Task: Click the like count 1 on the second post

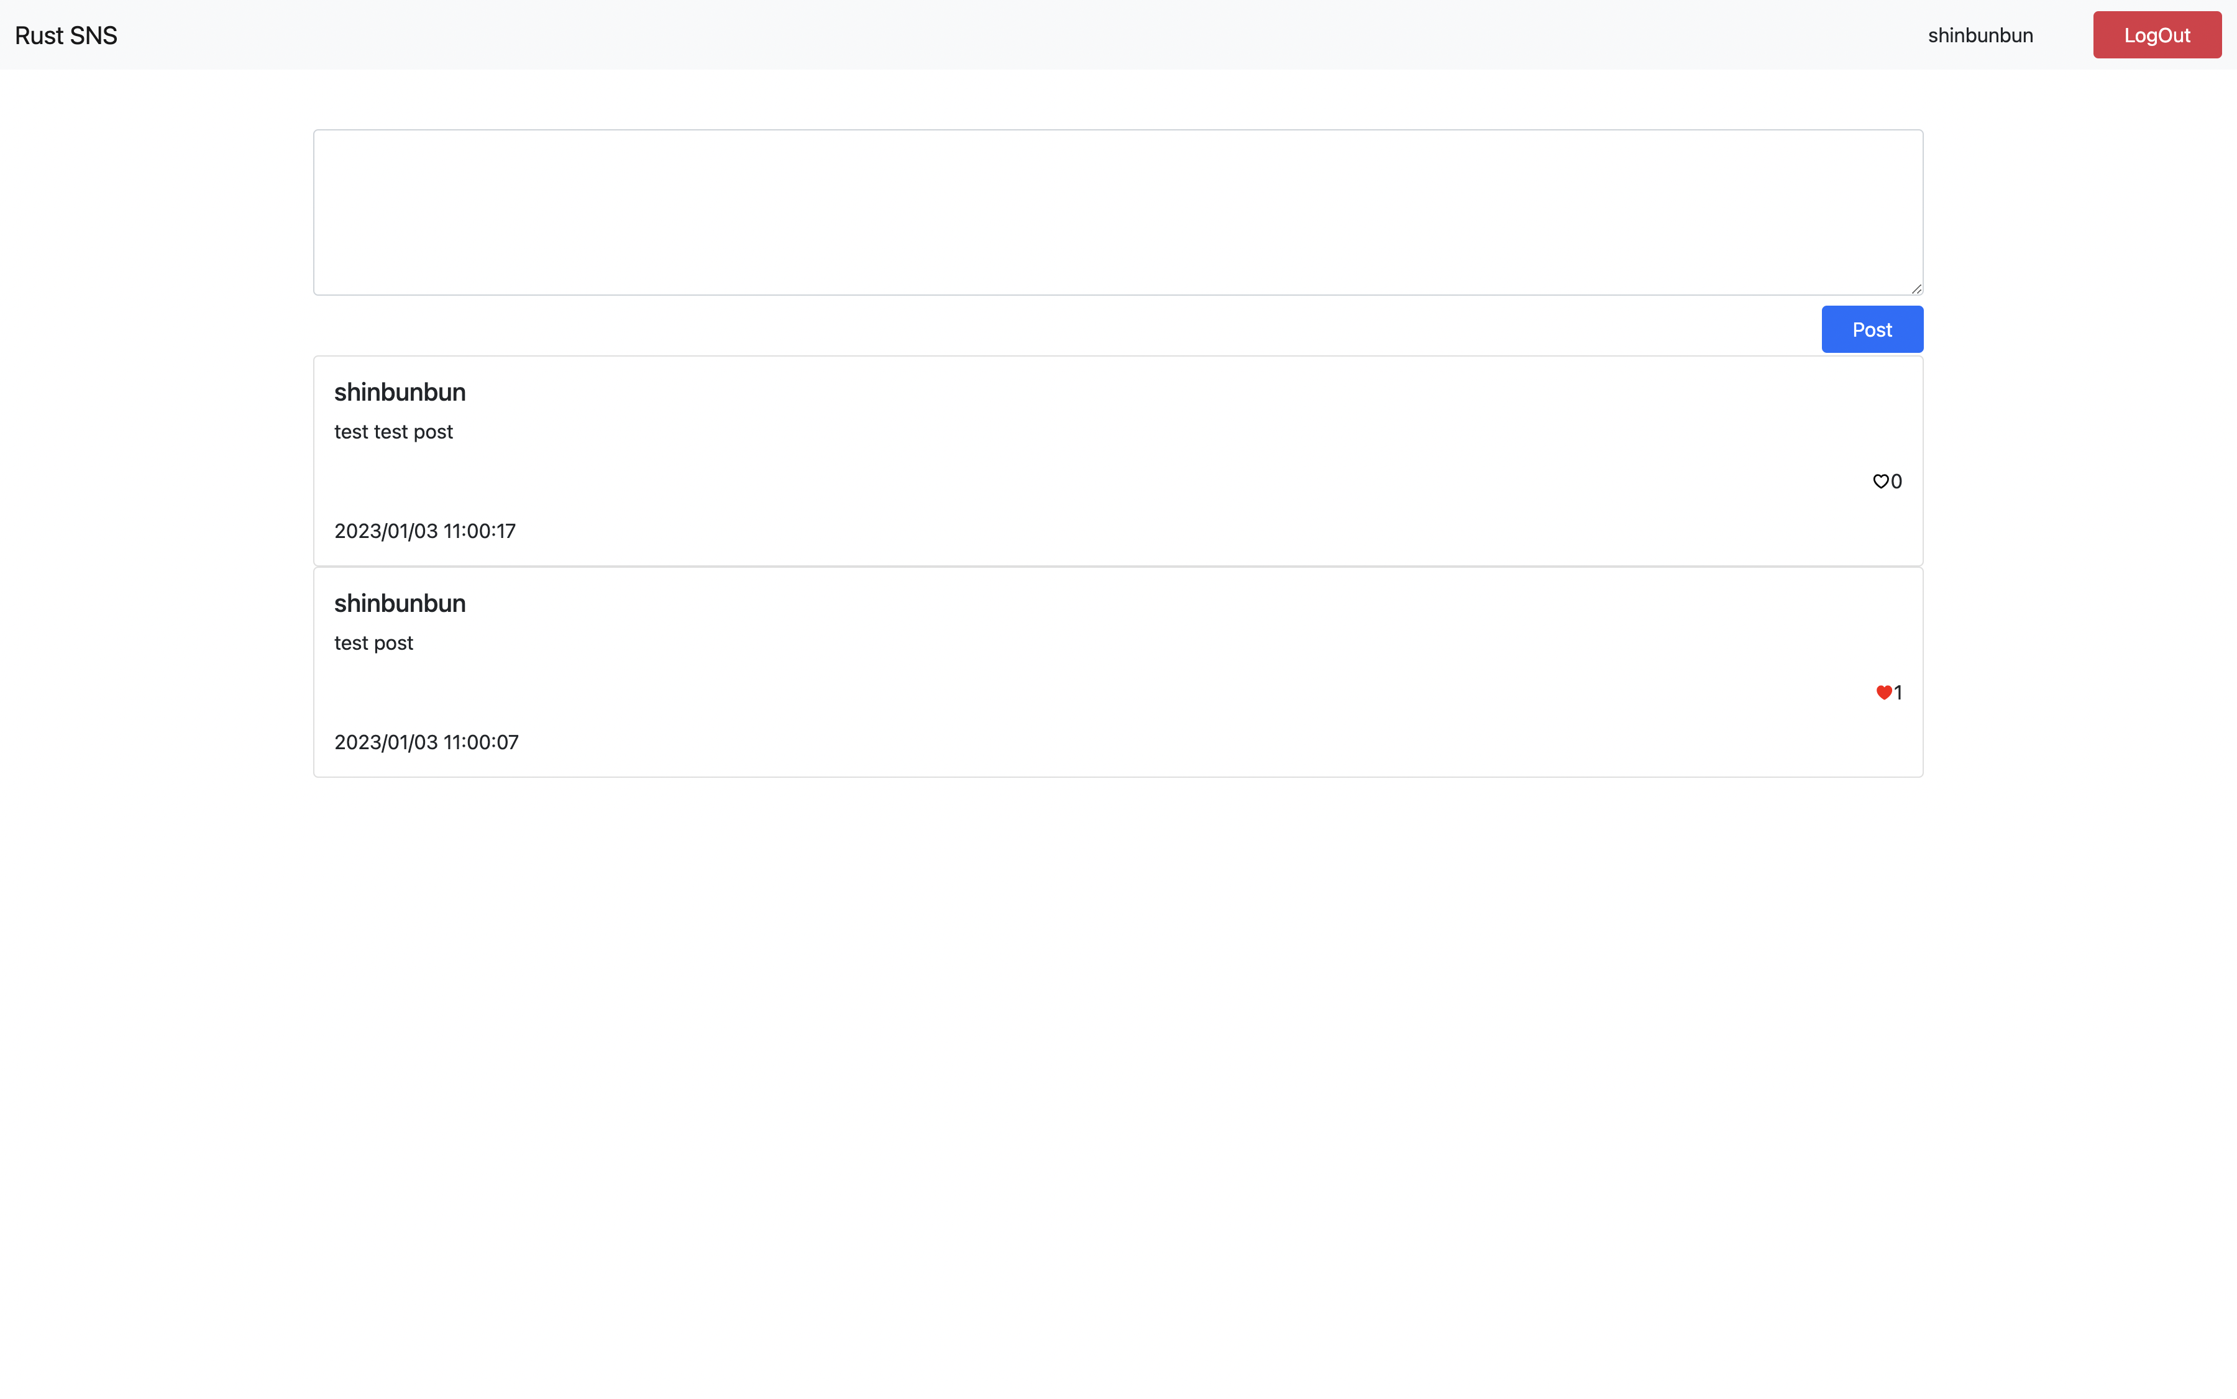Action: [x=1898, y=692]
